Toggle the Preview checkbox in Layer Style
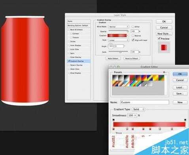 159,38
